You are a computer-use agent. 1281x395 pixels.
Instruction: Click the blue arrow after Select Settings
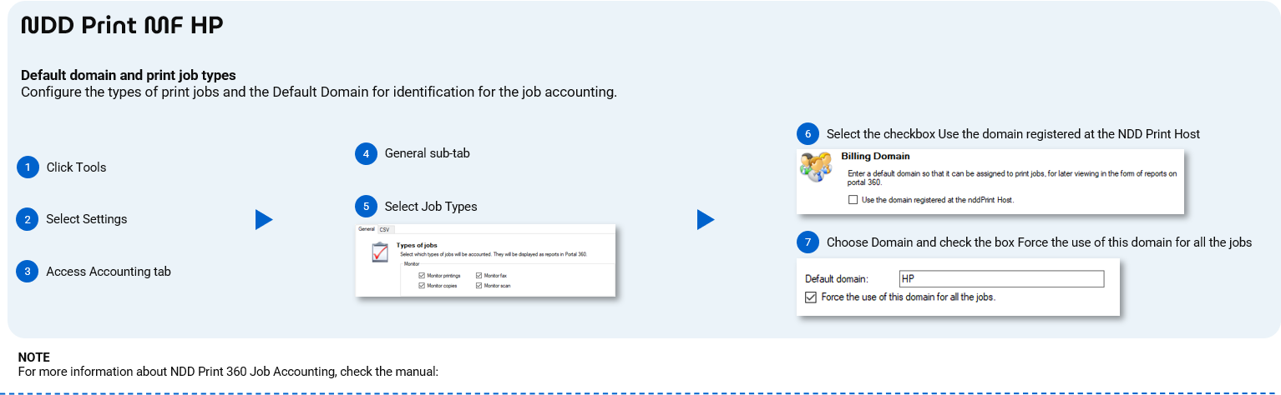(x=264, y=220)
